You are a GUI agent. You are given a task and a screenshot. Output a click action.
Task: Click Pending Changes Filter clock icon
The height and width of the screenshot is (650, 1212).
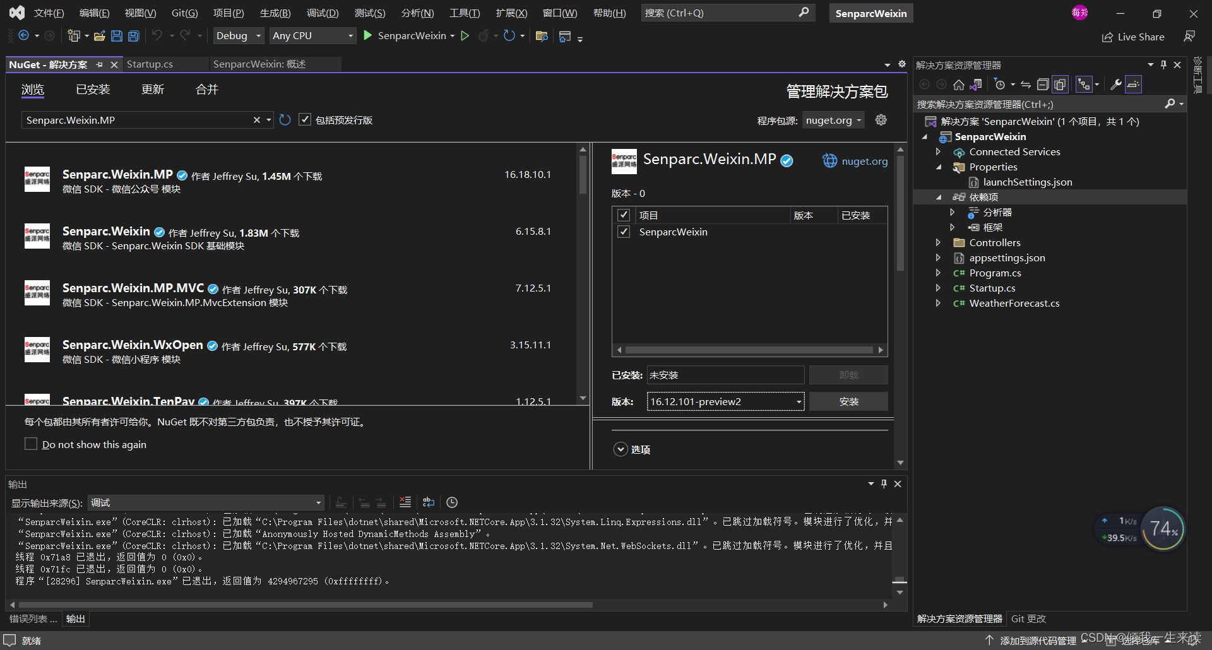click(x=999, y=85)
